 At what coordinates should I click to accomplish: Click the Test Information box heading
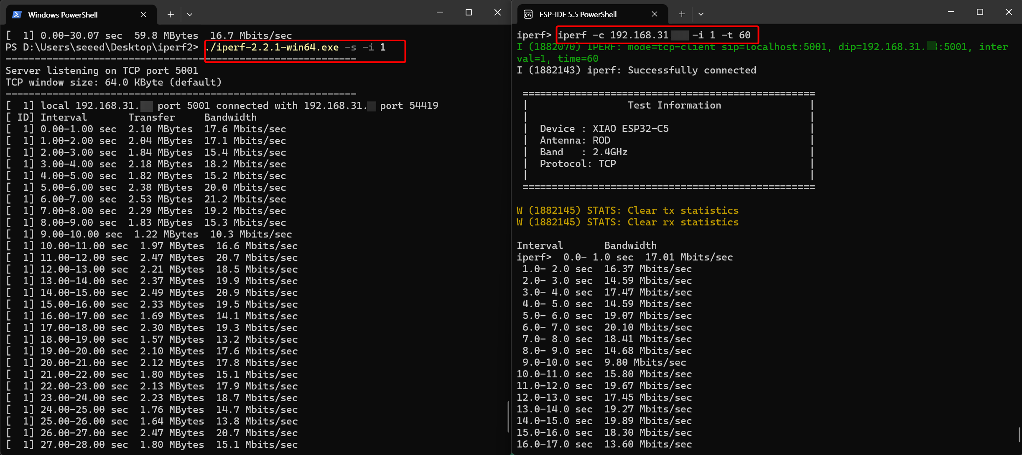click(674, 106)
